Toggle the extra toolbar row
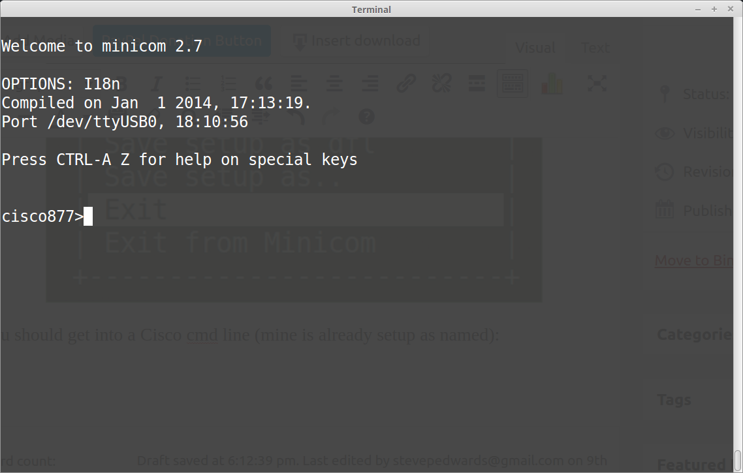 click(513, 84)
